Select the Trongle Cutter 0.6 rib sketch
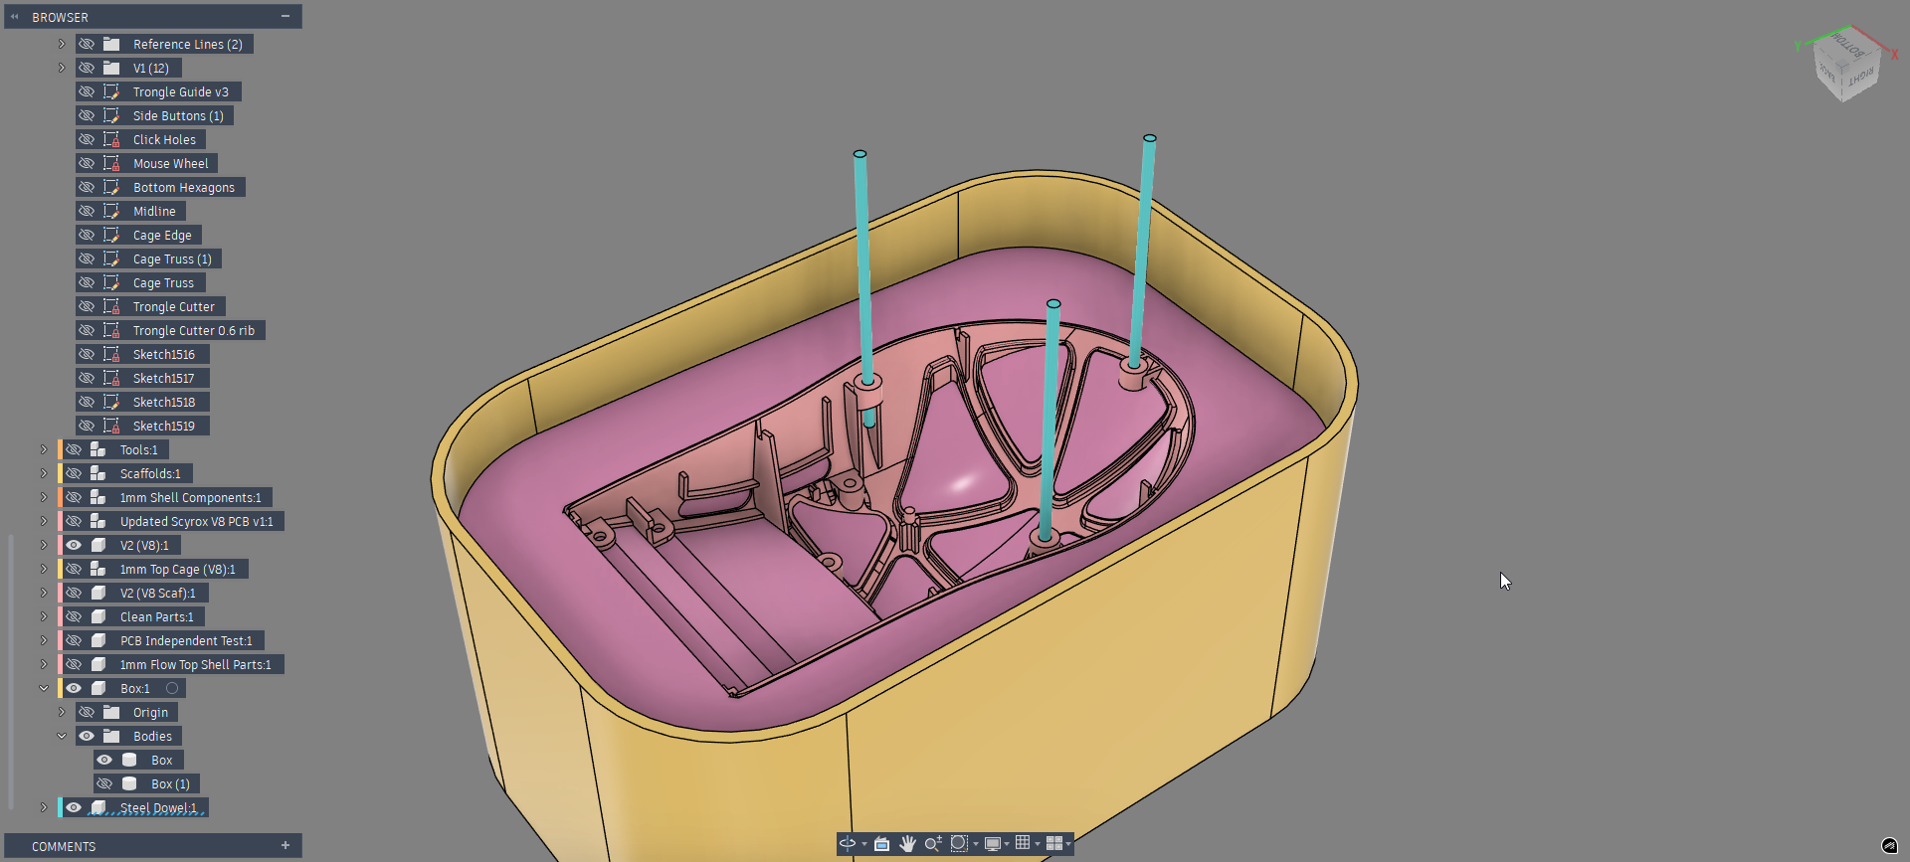The image size is (1910, 862). click(x=194, y=330)
